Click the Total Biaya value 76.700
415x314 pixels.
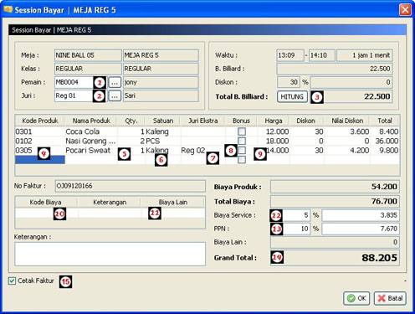point(384,201)
